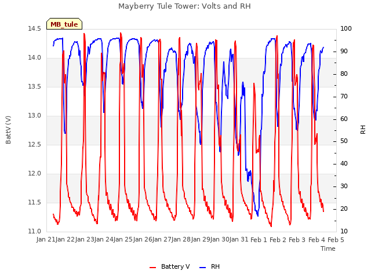Image resolution: width=371 pixels, height=278 pixels.
Task: Click the 50 RH tick label
Action: point(344,141)
